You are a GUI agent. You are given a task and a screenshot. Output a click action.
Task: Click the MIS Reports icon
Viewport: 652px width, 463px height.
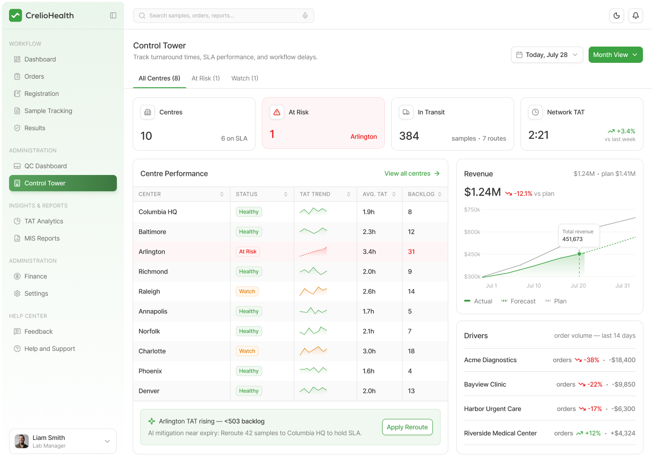[17, 238]
